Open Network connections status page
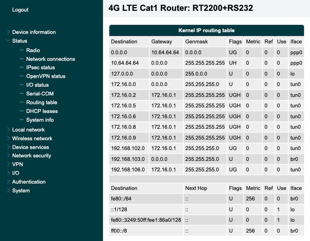 (x=51, y=59)
